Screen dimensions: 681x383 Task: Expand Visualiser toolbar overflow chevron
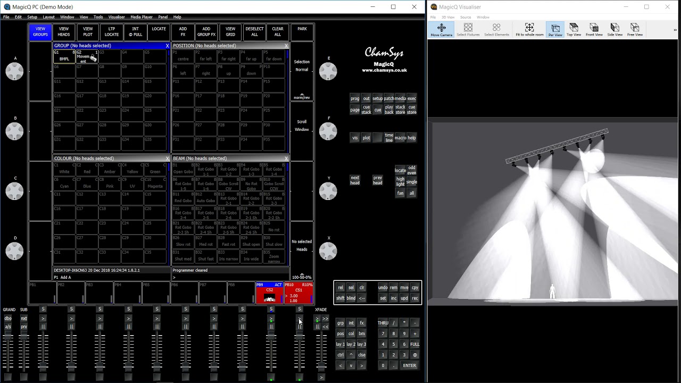coord(675,30)
